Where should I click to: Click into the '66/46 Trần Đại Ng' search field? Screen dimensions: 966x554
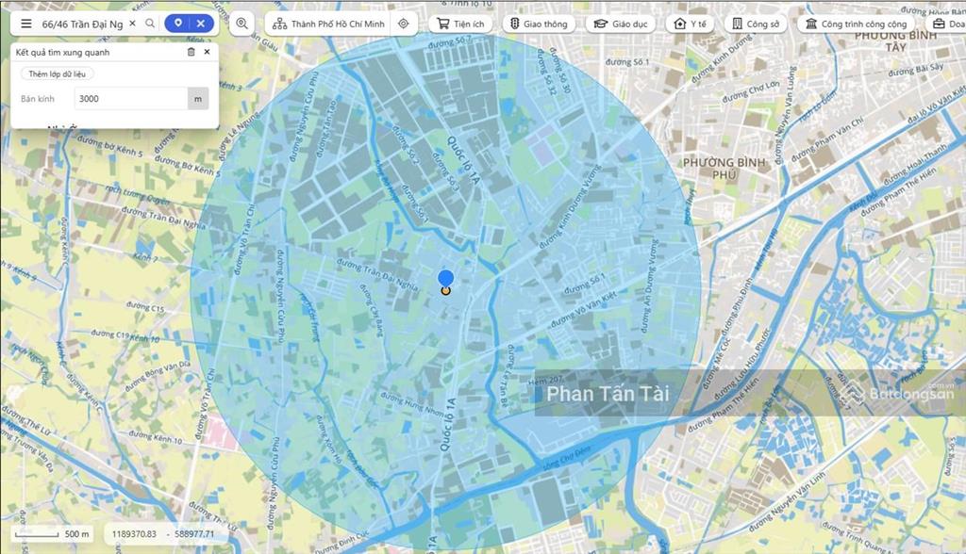pos(83,24)
